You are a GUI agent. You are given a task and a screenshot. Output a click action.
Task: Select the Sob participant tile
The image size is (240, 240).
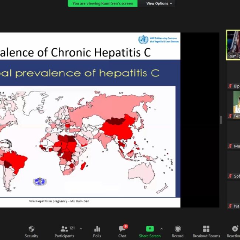pos(233,165)
